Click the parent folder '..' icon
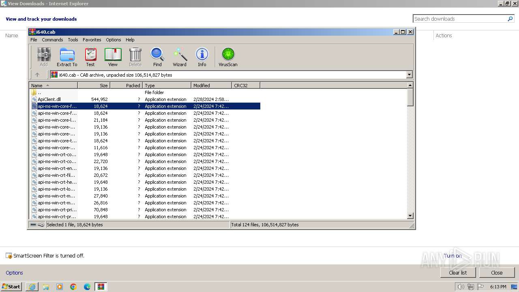Image resolution: width=519 pixels, height=292 pixels. coord(34,92)
